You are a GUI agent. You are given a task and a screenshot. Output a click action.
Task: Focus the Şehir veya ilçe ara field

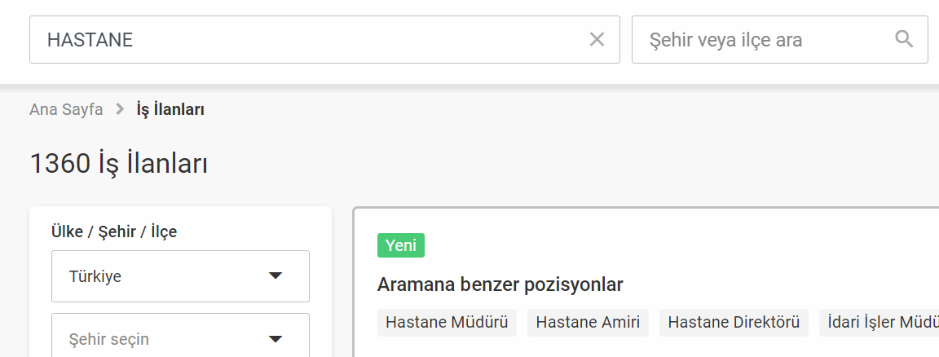click(780, 40)
